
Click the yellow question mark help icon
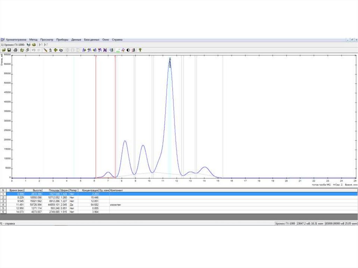point(140,50)
